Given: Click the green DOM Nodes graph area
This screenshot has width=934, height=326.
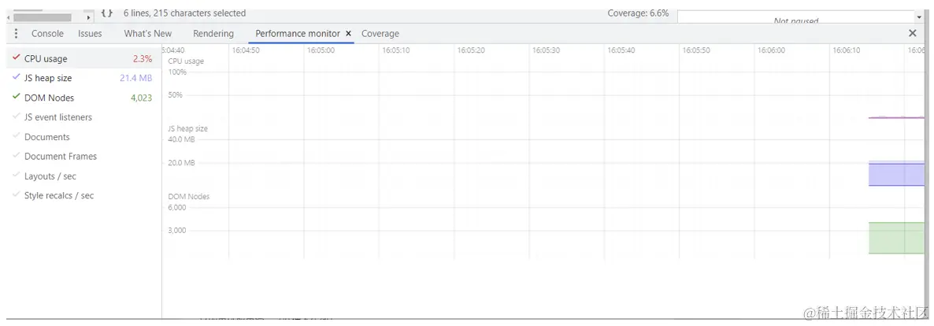Looking at the screenshot, I should coord(896,238).
